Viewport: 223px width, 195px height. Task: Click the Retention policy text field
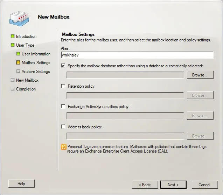(x=125, y=95)
